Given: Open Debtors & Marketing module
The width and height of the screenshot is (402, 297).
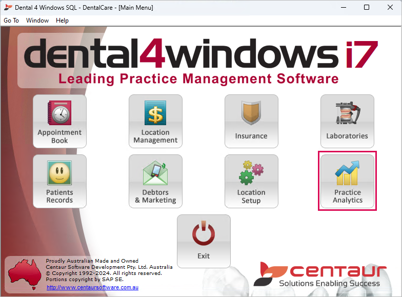Looking at the screenshot, I should (x=155, y=181).
